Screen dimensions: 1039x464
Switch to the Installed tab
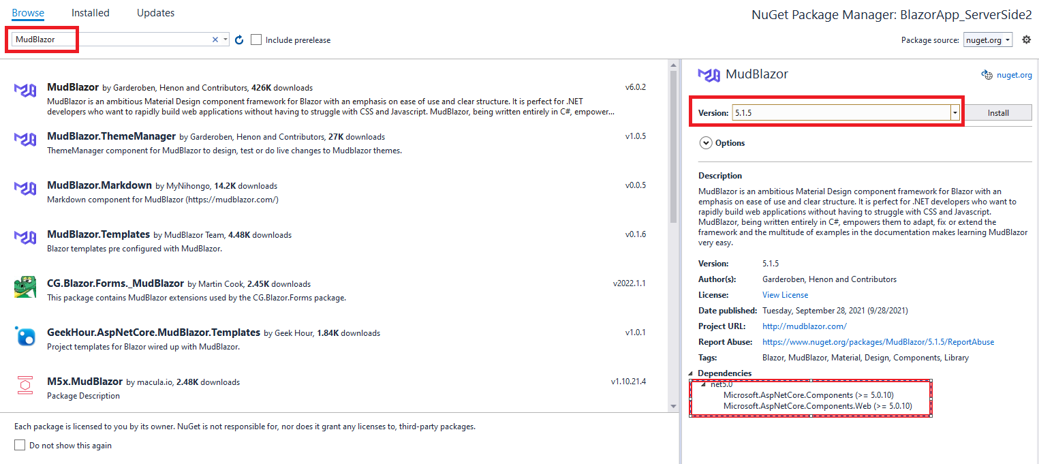(90, 13)
